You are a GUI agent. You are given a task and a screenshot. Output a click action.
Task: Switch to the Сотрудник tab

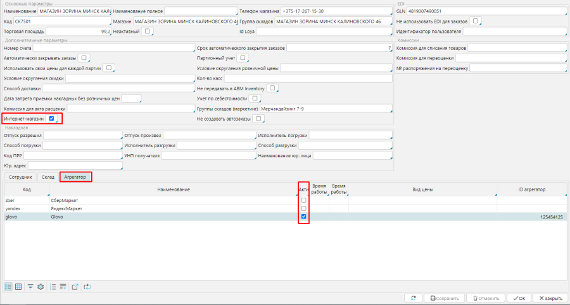pyautogui.click(x=19, y=177)
